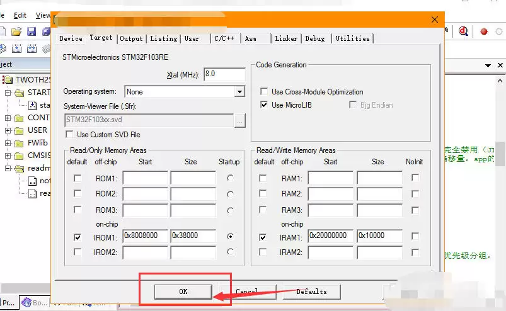Select the ROM1 Startup radio button
The image size is (506, 311).
pyautogui.click(x=230, y=178)
